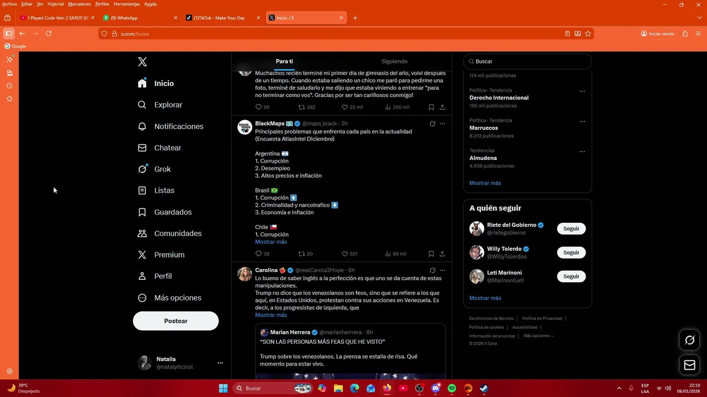Click Iniciar sesión in Firefox toolbar
This screenshot has height=397, width=707.
pos(657,34)
